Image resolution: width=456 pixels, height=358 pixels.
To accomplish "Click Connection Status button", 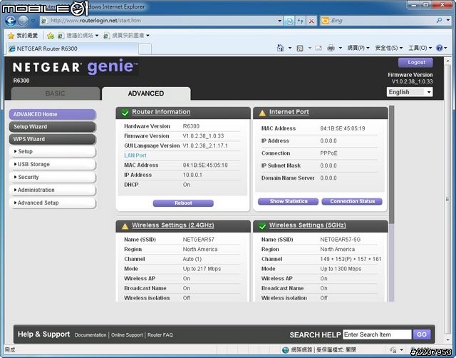I will (x=352, y=201).
